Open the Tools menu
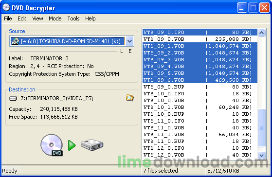This screenshot has height=177, width=272. click(x=73, y=18)
